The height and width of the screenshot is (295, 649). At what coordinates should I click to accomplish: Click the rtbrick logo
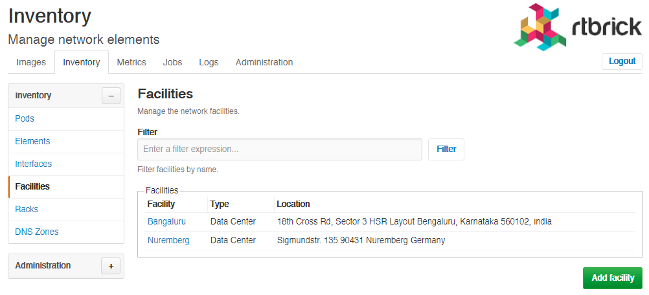tap(578, 27)
